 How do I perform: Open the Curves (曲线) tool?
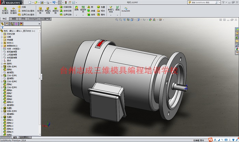117,8
